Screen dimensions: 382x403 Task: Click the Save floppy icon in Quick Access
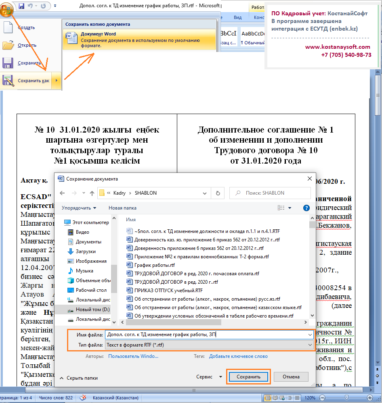tap(21, 6)
